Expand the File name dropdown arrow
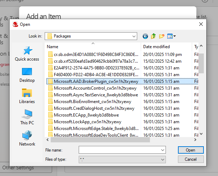Image resolution: width=218 pixels, height=176 pixels. [163, 150]
